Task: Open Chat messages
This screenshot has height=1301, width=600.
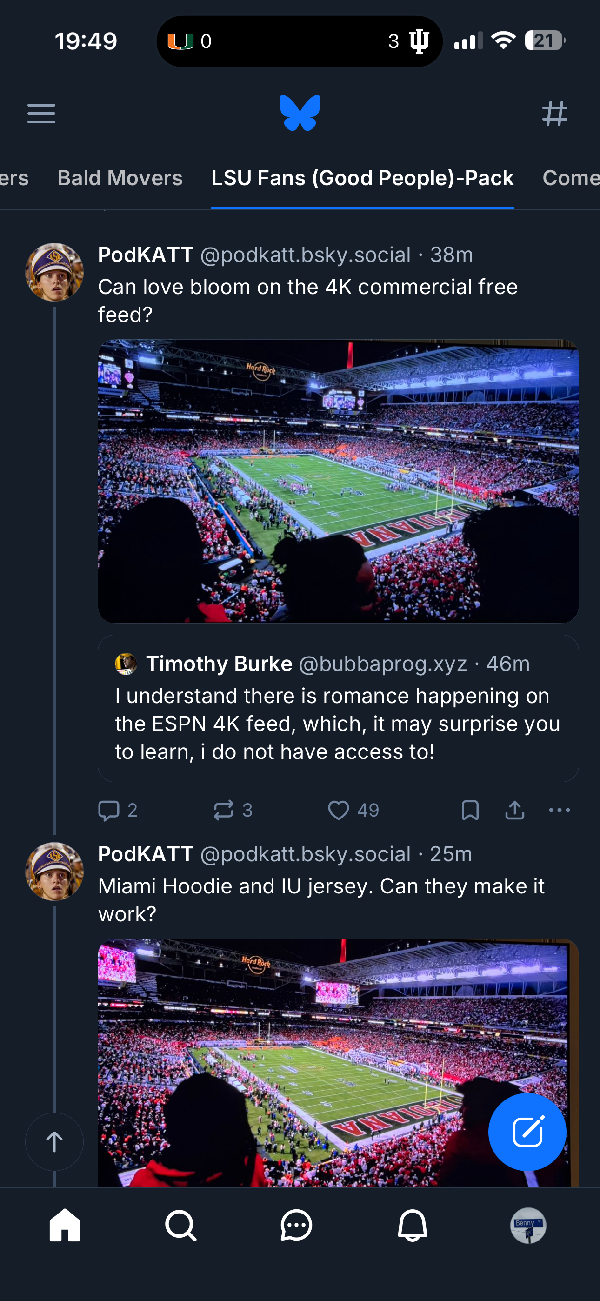Action: 296,1225
